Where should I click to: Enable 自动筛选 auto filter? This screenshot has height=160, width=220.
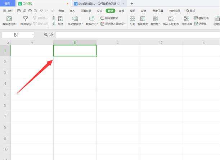[26, 21]
